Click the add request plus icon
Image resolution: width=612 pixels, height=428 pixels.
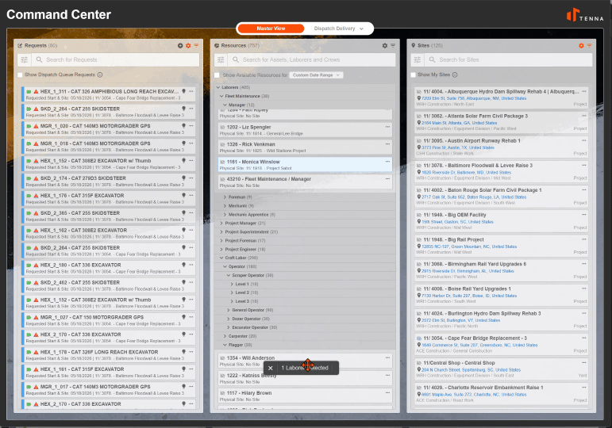pos(180,46)
